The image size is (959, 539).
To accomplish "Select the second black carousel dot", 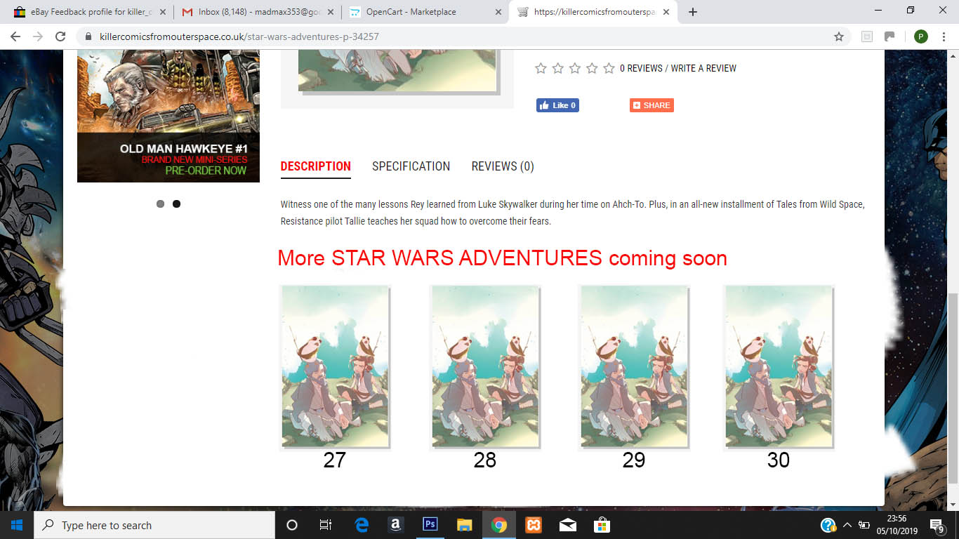I will click(x=177, y=204).
